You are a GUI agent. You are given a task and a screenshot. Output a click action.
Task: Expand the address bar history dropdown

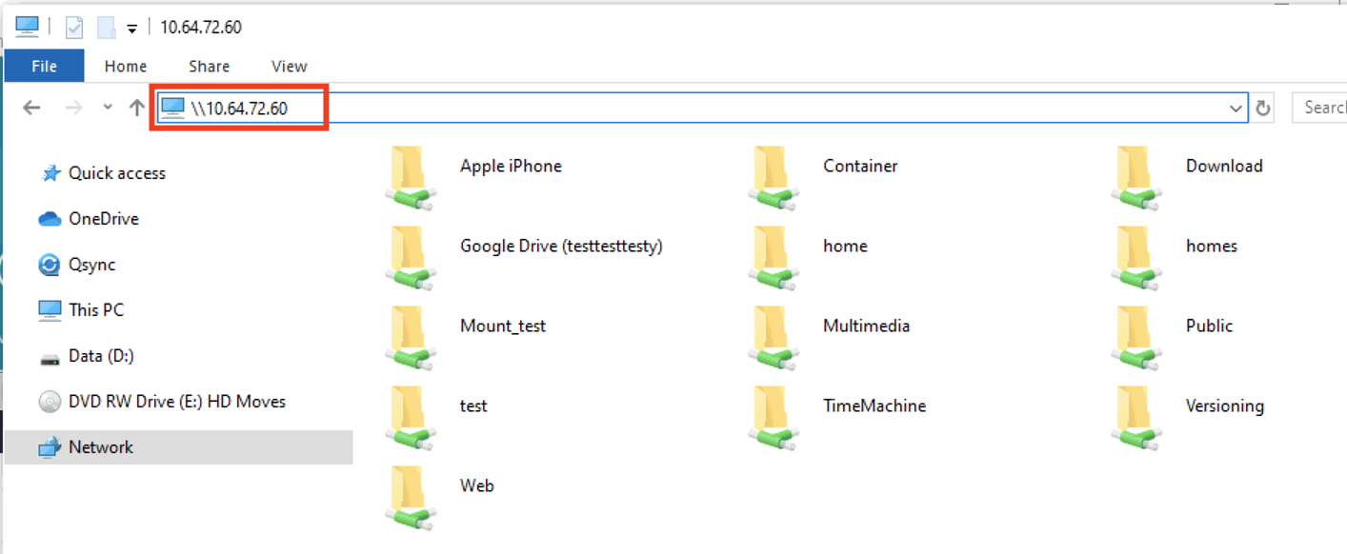1236,109
